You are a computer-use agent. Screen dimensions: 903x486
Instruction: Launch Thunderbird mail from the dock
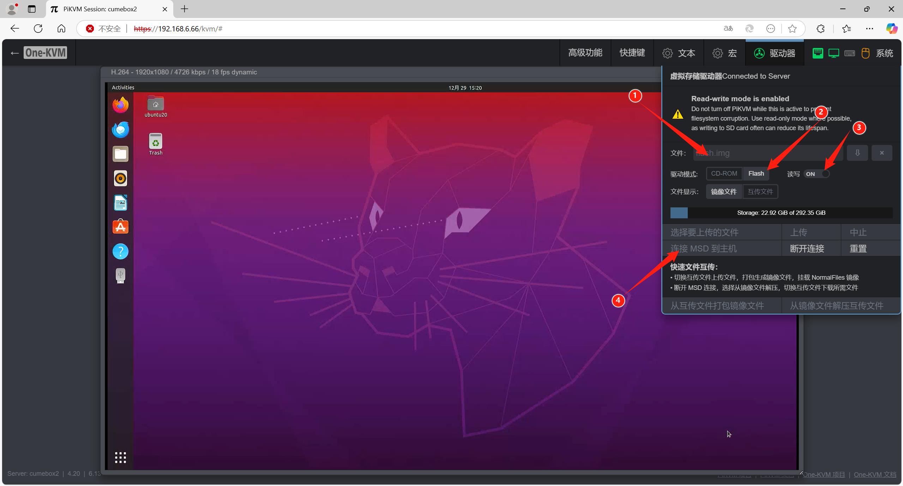pos(120,129)
